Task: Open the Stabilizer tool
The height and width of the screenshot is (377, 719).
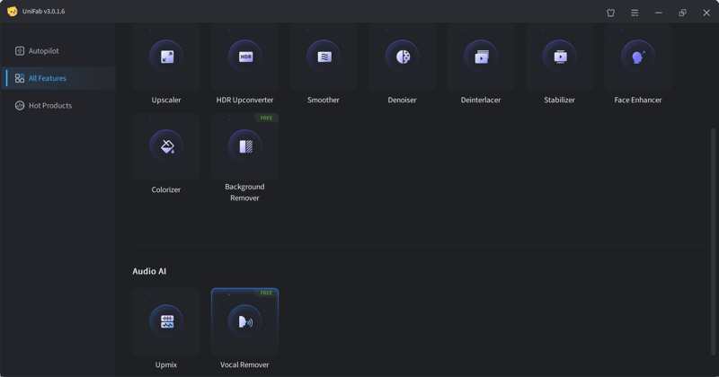Action: coord(559,57)
